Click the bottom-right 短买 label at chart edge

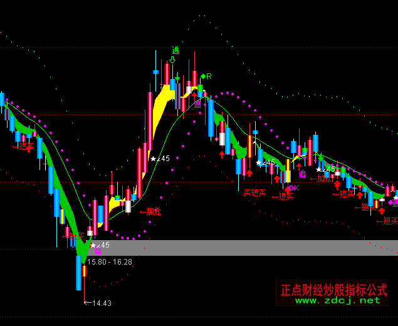[387, 220]
